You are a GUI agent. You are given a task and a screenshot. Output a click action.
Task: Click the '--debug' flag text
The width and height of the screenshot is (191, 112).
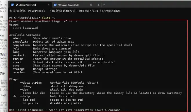click(x=26, y=86)
